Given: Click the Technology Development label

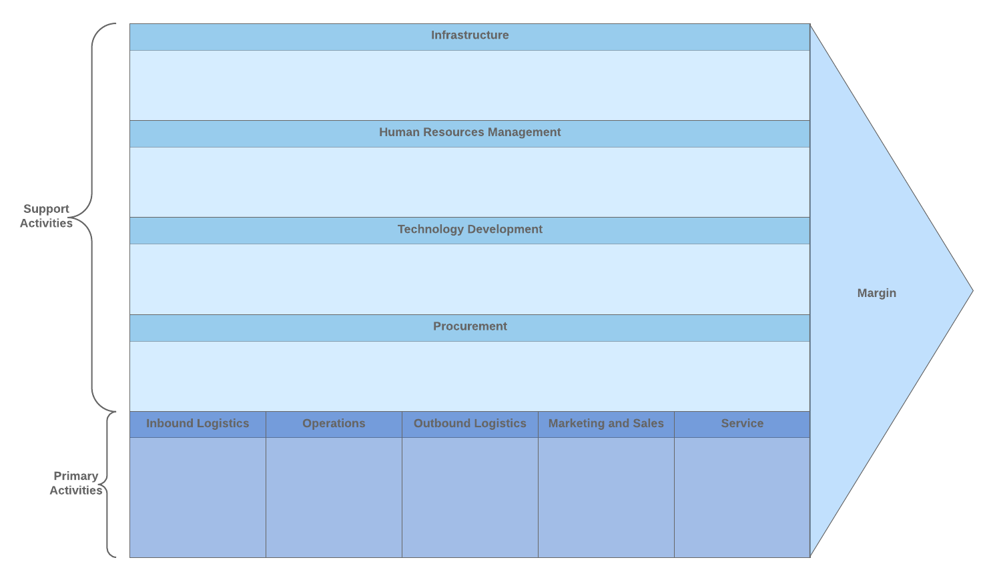Looking at the screenshot, I should pos(469,230).
